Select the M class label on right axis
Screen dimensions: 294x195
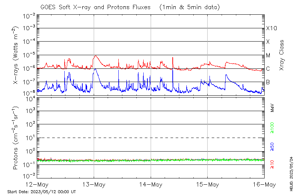tap(268, 56)
